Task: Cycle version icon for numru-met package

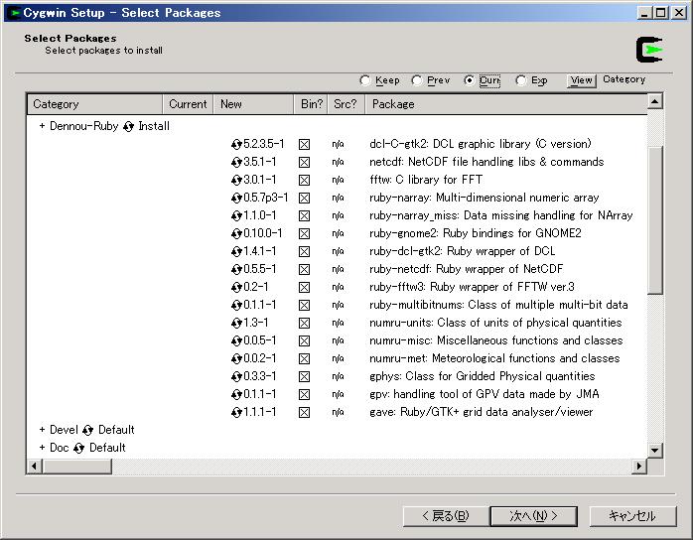Action: [x=236, y=358]
